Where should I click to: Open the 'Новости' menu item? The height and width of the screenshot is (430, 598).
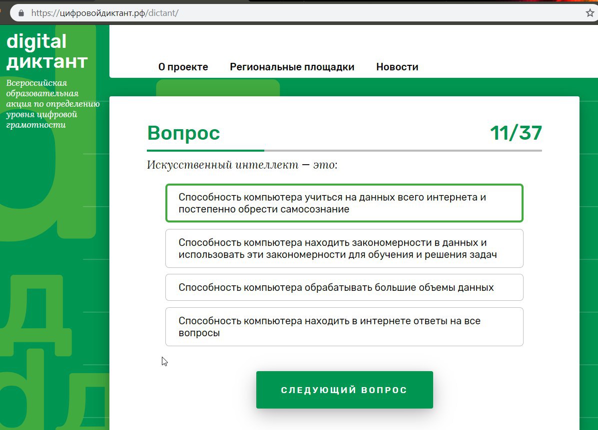[x=397, y=67]
